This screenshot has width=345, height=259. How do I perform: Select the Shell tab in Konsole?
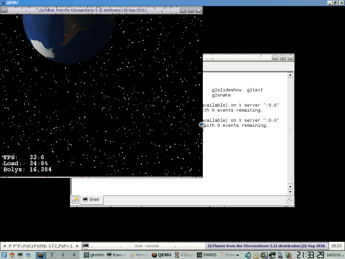point(91,200)
